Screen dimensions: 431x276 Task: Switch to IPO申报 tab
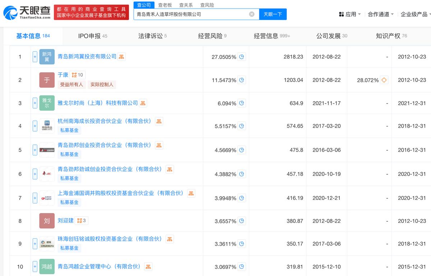click(93, 36)
